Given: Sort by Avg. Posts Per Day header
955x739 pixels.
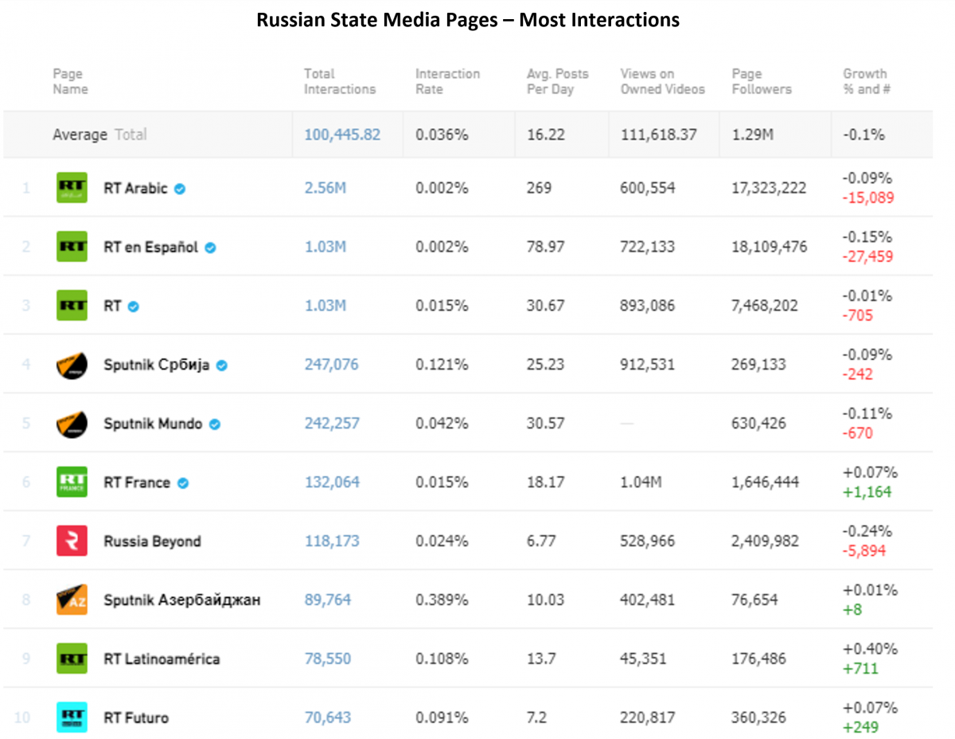Looking at the screenshot, I should point(558,81).
